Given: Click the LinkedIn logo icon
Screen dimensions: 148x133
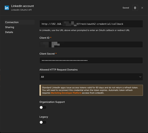Looking at the screenshot, I should pyautogui.click(x=7, y=8).
